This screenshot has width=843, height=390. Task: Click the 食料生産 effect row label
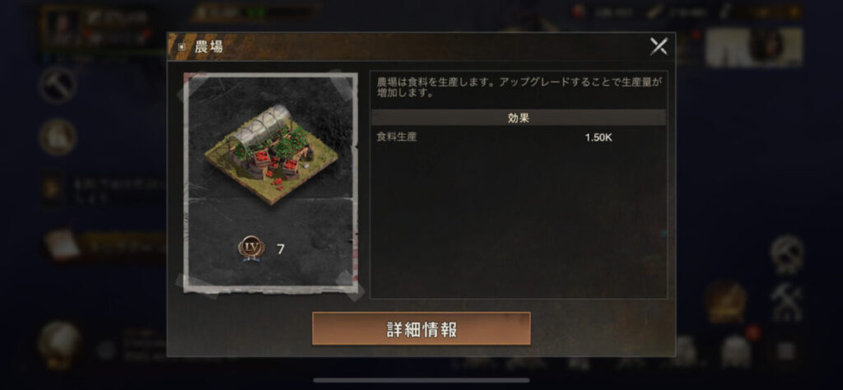[x=396, y=137]
